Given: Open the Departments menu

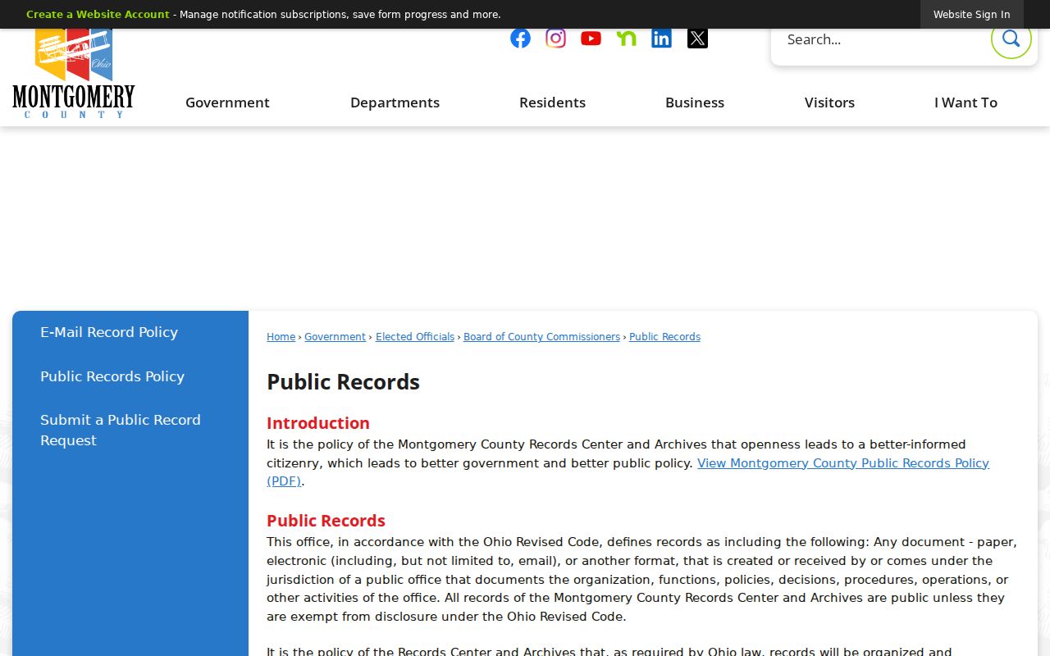Looking at the screenshot, I should click(395, 102).
